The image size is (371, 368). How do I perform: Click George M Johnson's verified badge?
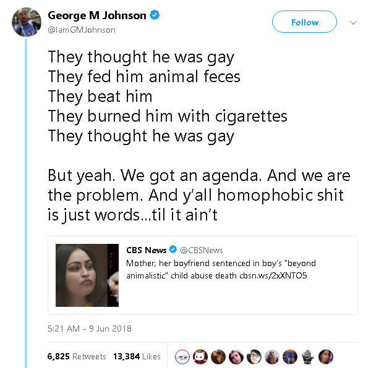(x=155, y=16)
